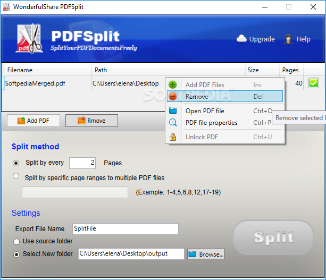Click the cloud Upgrade icon
The width and height of the screenshot is (326, 280).
[241, 39]
